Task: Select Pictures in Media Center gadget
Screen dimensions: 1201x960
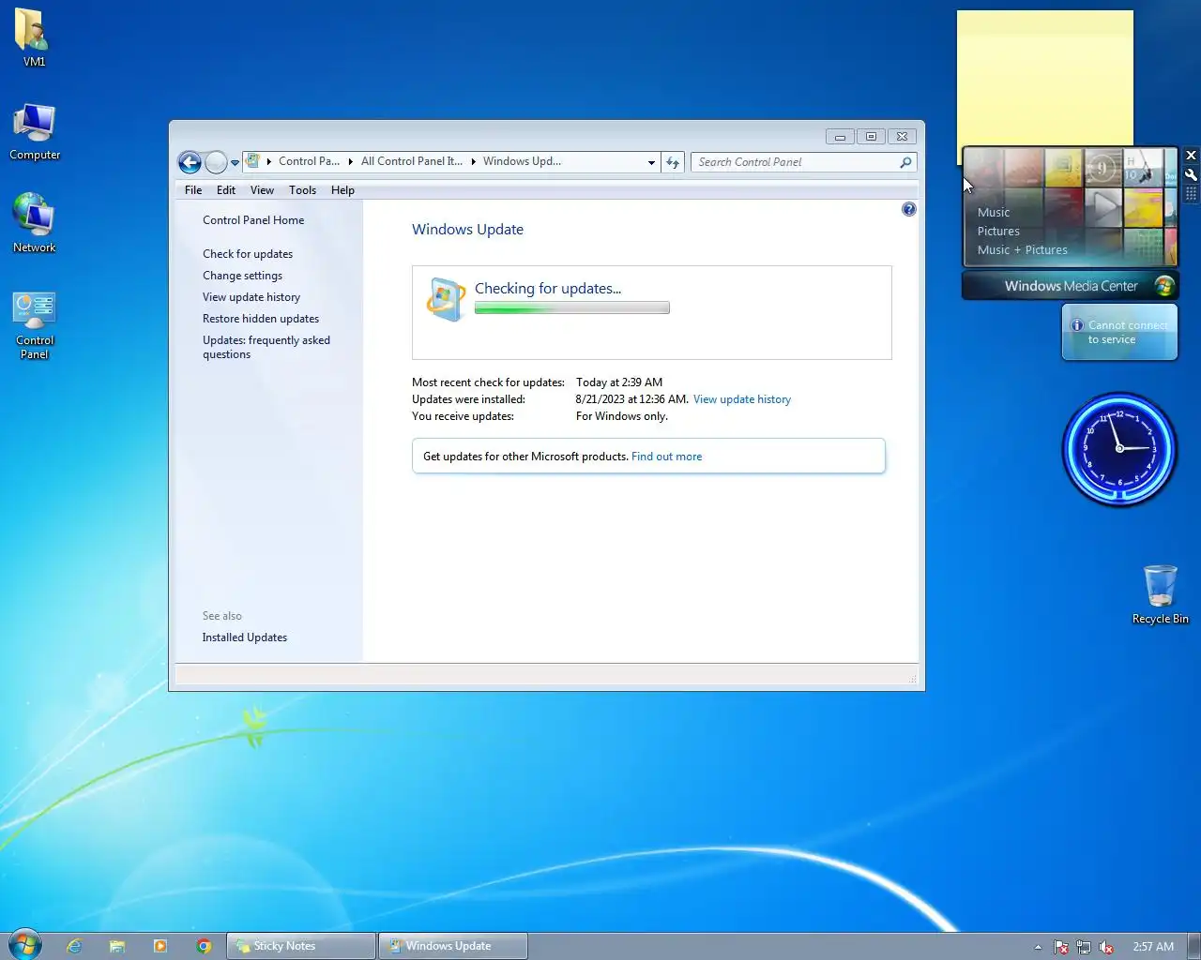Action: point(998,232)
